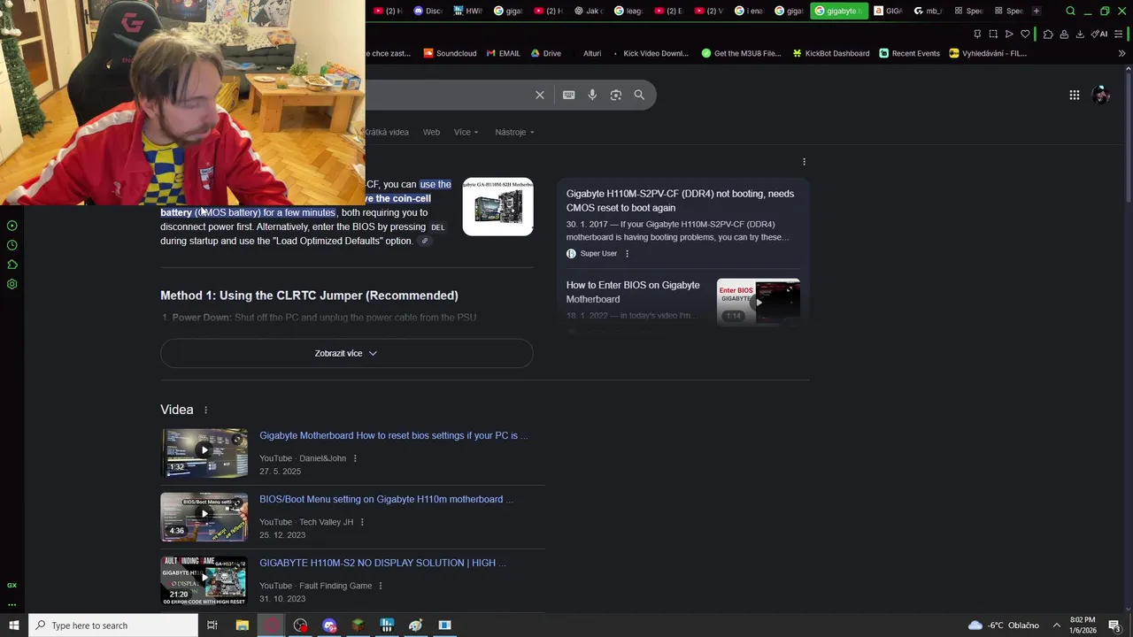
Task: Select the active gigabyte search tab
Action: 839,11
